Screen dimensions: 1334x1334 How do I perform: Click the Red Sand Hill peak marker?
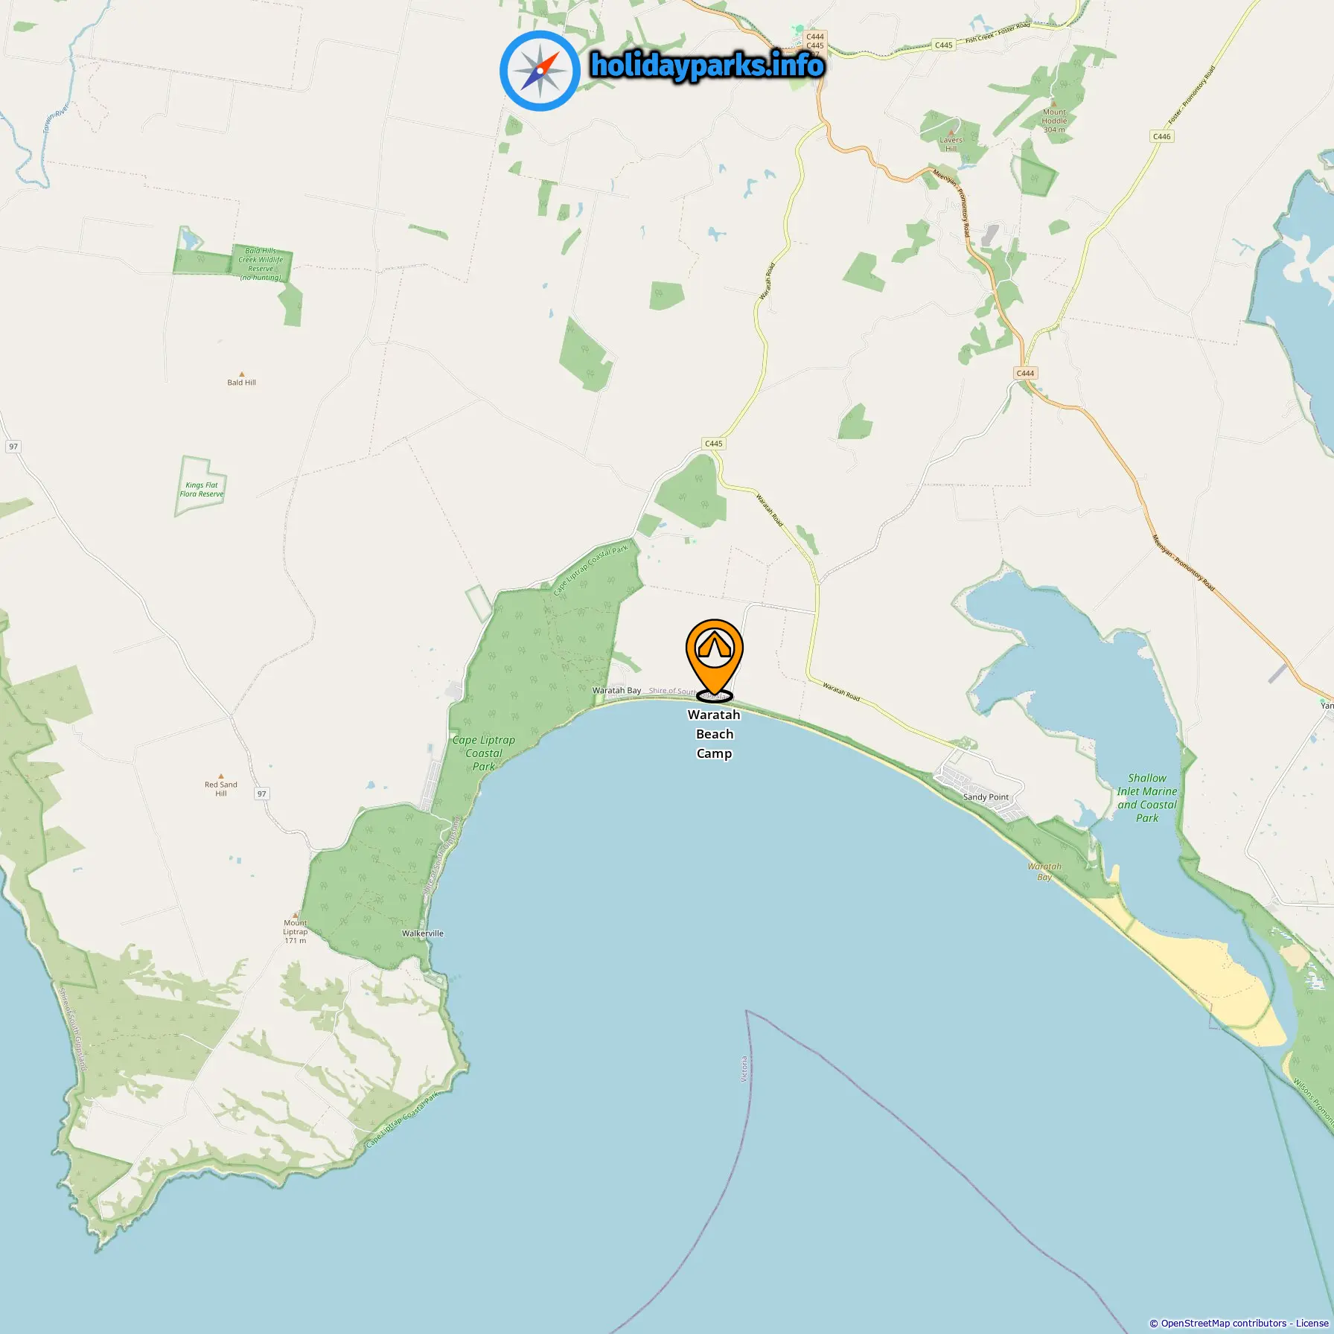tap(220, 776)
